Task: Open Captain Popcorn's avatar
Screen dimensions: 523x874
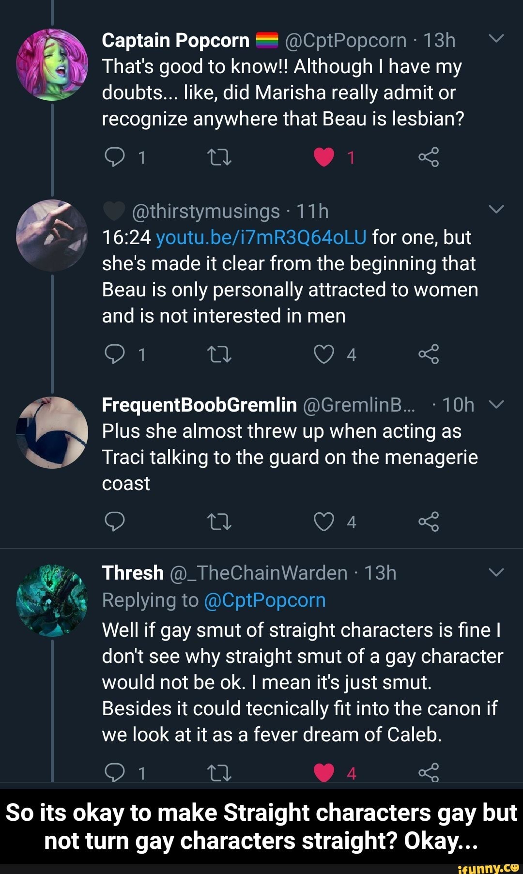Action: click(52, 64)
